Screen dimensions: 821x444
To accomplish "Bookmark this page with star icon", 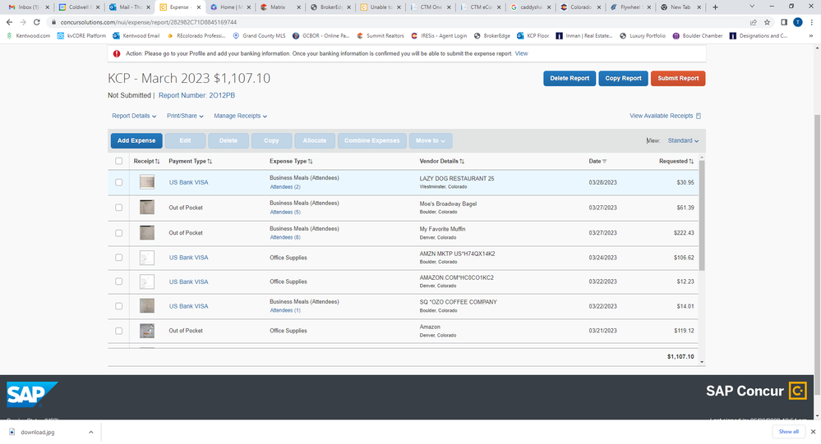I will [x=767, y=22].
